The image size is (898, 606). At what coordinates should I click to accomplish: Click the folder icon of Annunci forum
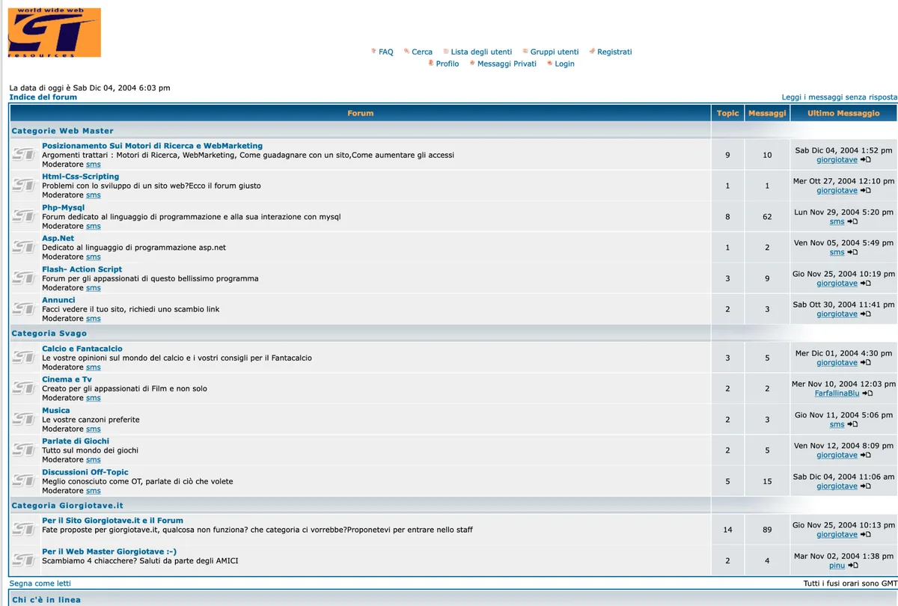pyautogui.click(x=24, y=308)
